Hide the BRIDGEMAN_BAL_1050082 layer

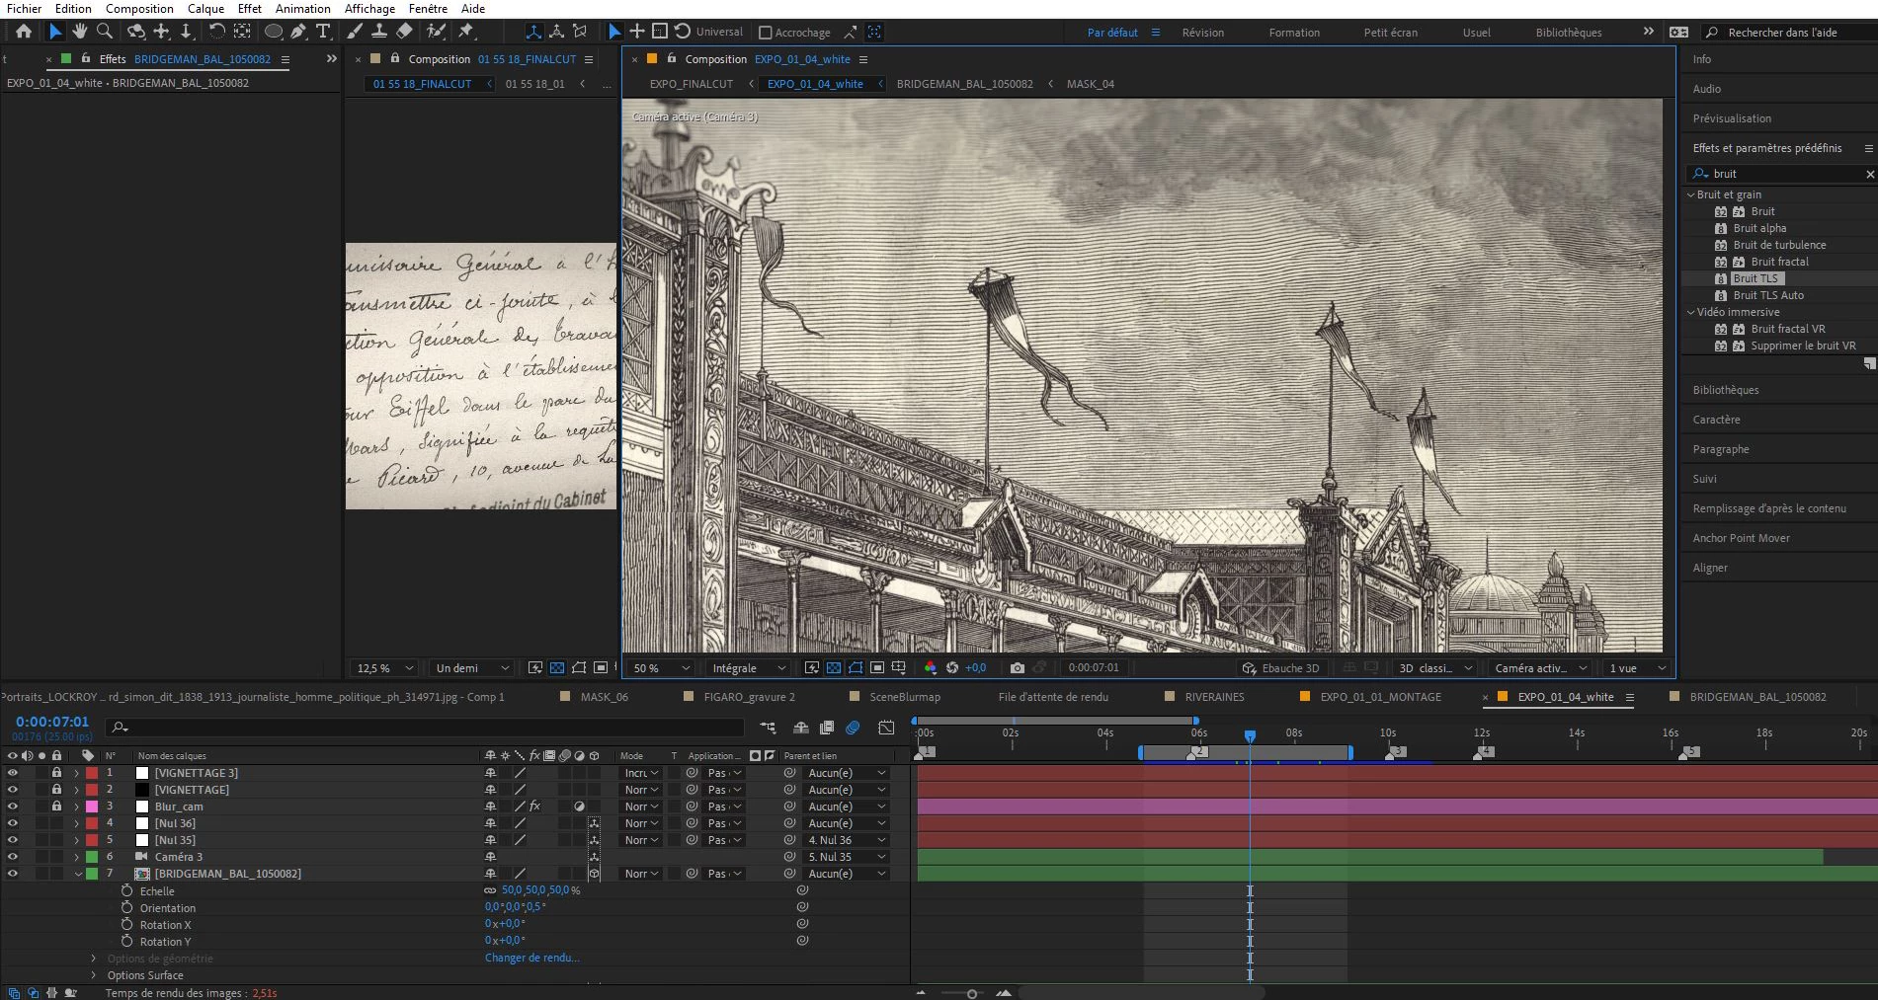(x=12, y=874)
